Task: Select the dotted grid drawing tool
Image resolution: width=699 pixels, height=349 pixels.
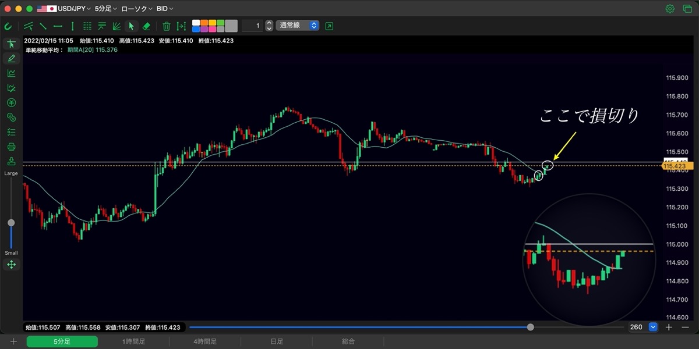Action: [87, 26]
